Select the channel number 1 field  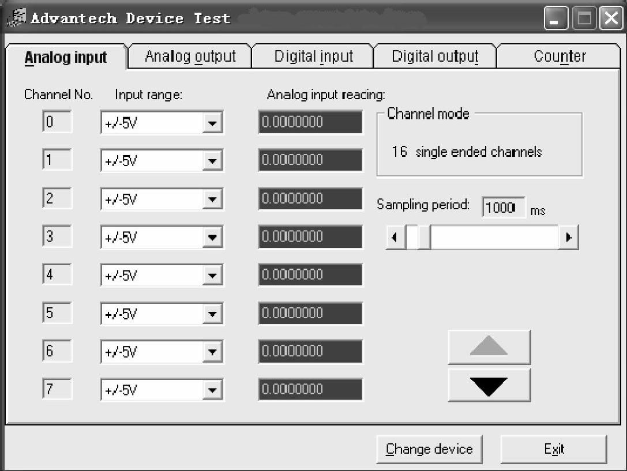click(x=57, y=160)
